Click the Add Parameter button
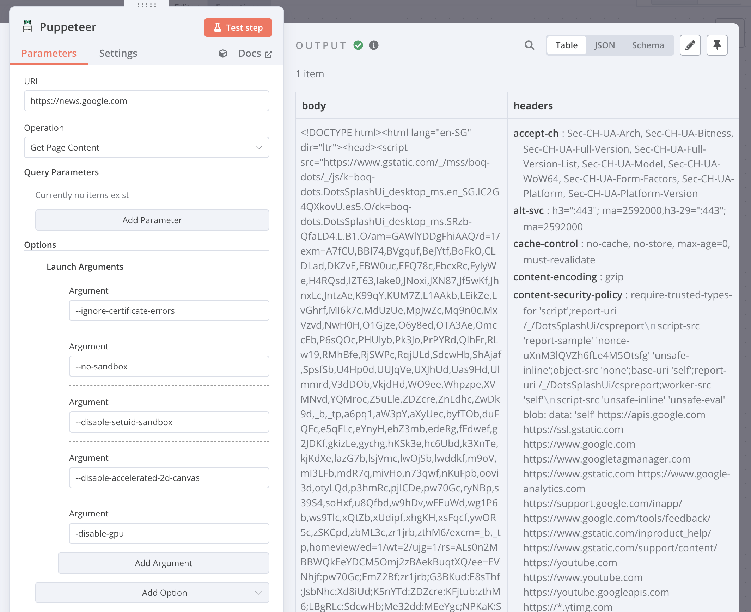The image size is (751, 612). coord(152,220)
